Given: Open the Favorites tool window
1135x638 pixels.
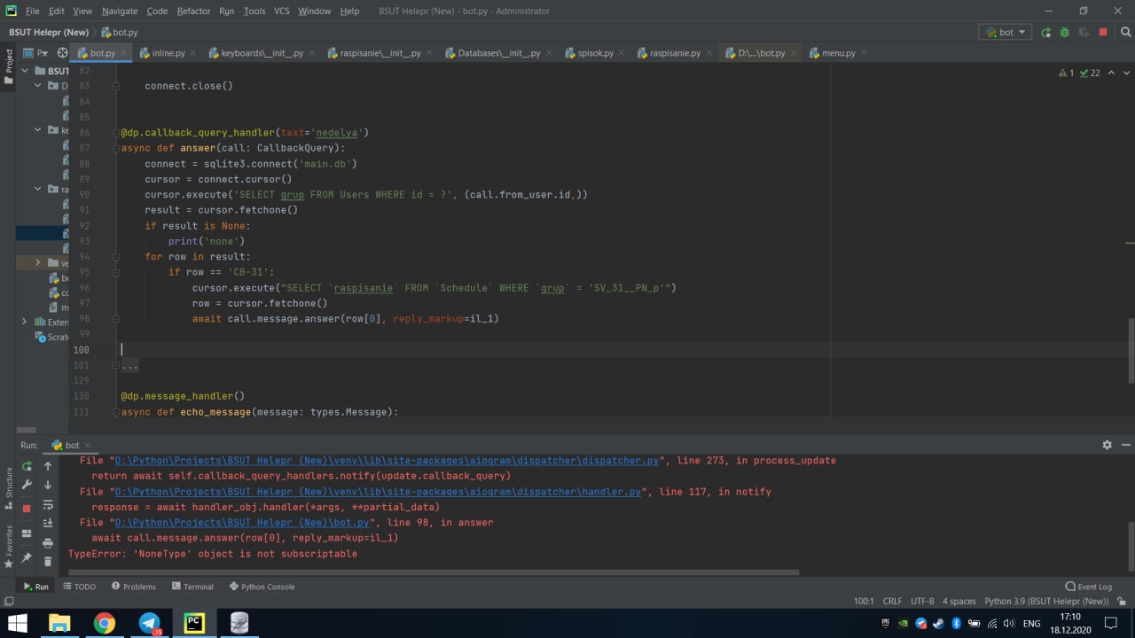Looking at the screenshot, I should [x=9, y=547].
